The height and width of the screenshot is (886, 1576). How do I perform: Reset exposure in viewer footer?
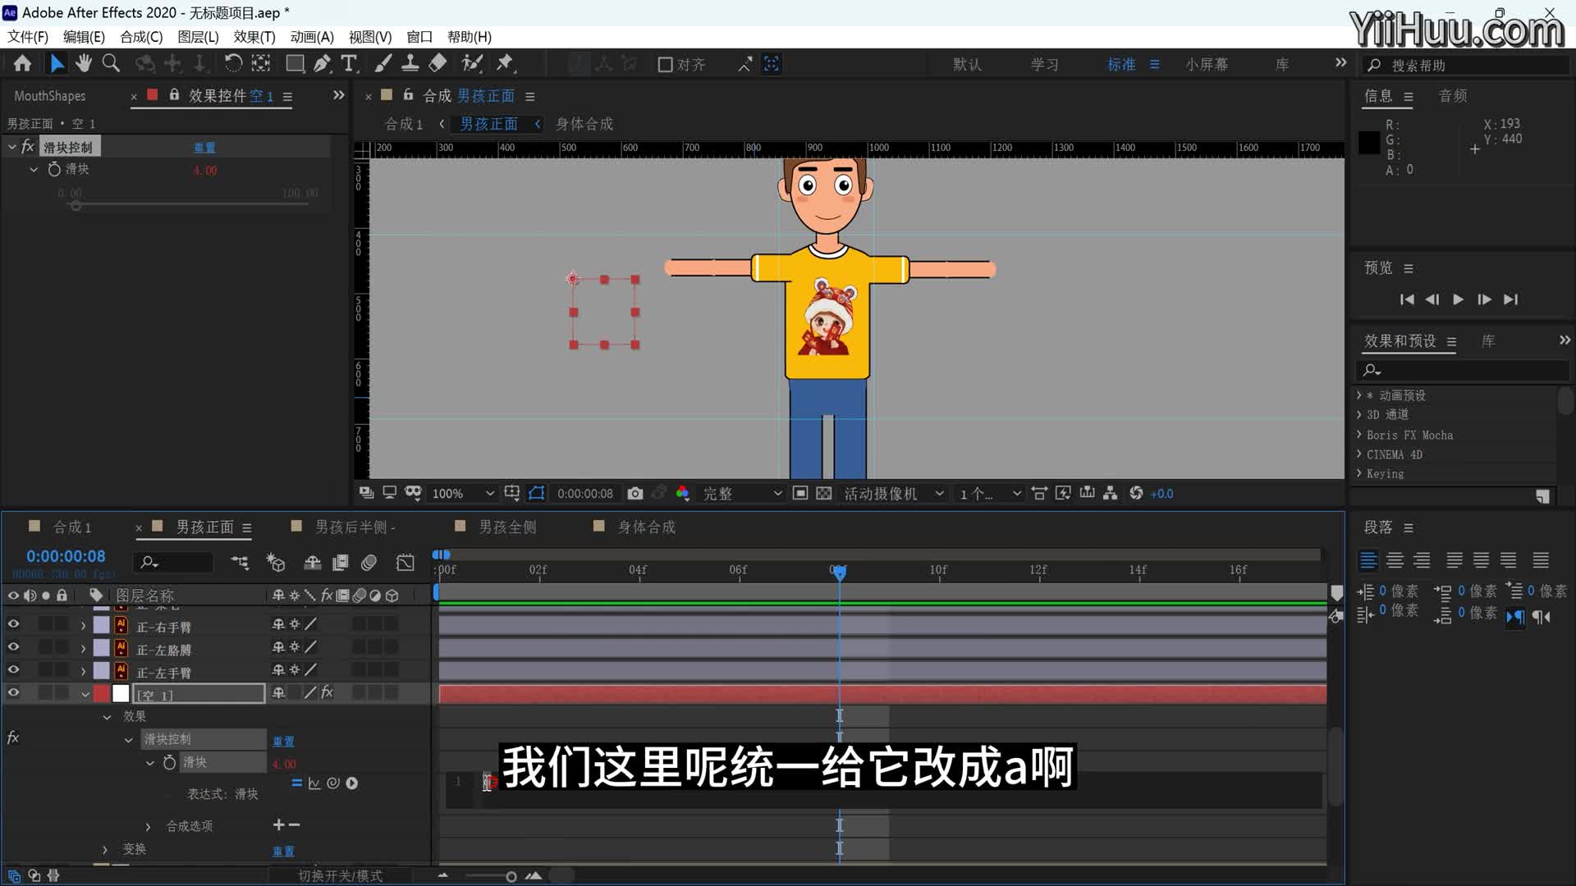pos(1136,493)
